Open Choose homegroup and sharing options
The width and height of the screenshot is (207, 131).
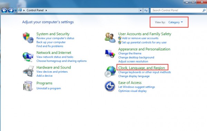[x=61, y=61]
